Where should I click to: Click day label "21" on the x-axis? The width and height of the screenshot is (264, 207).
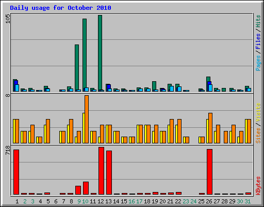(x=170, y=201)
